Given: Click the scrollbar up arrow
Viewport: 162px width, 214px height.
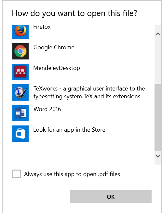Looking at the screenshot, I should click(x=158, y=34).
